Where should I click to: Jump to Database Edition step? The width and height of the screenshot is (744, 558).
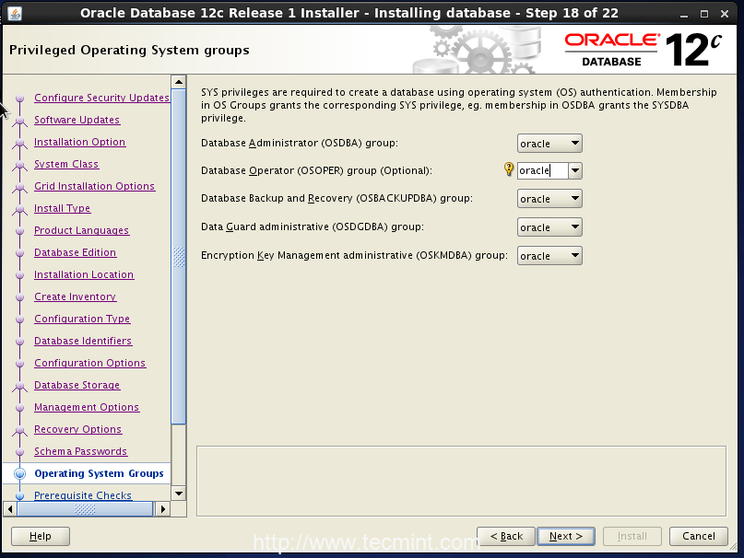coord(75,252)
